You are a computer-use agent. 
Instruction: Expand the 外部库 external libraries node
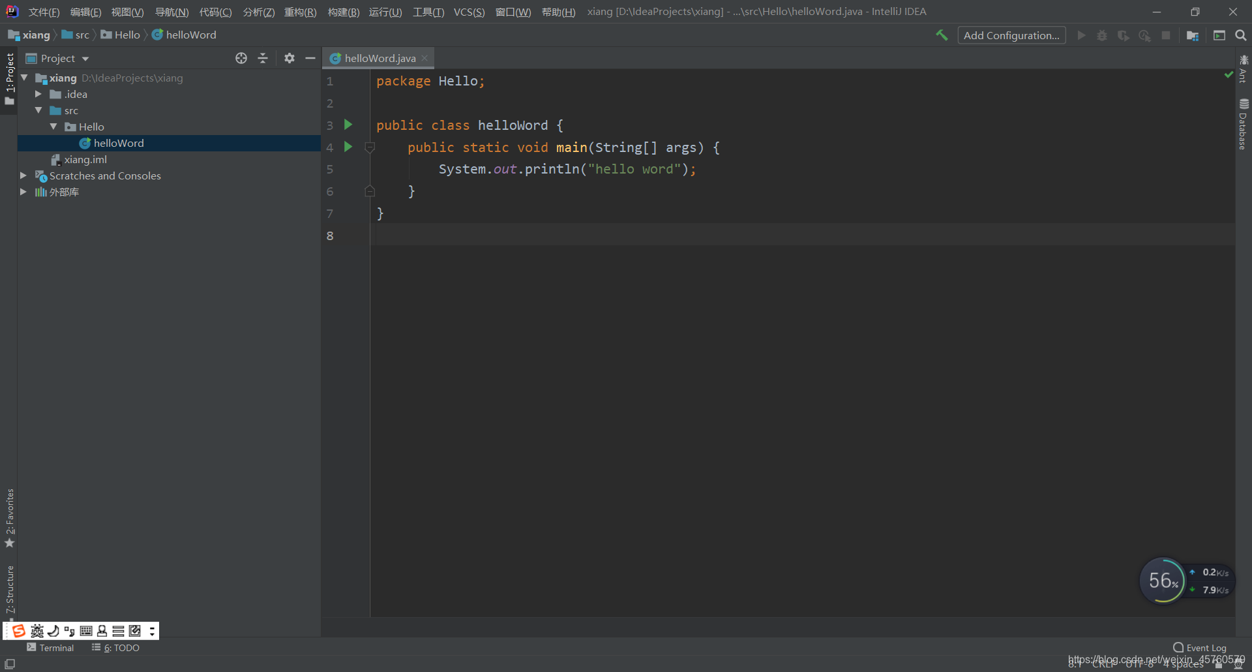coord(23,192)
